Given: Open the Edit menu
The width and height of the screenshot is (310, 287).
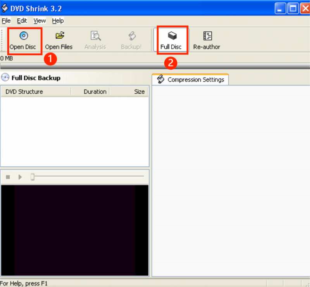Looking at the screenshot, I should point(22,20).
